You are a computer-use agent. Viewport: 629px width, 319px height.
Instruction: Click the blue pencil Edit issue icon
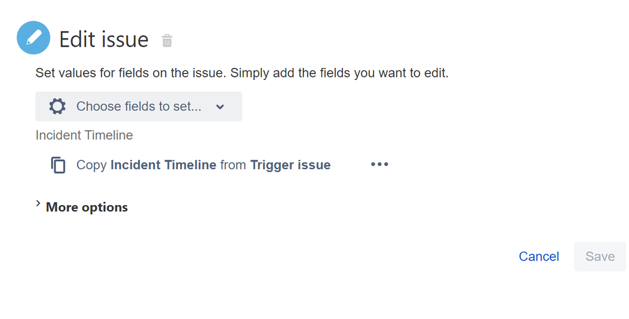(x=33, y=38)
